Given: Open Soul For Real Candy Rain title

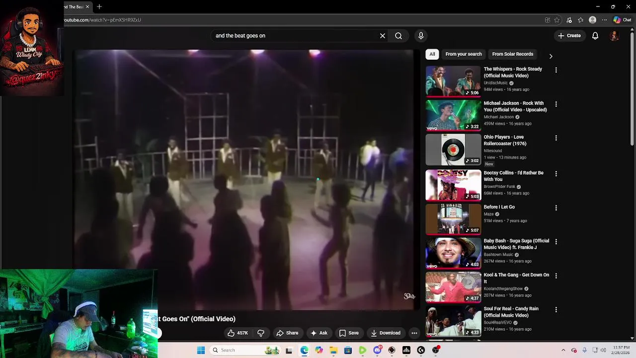Looking at the screenshot, I should (511, 312).
